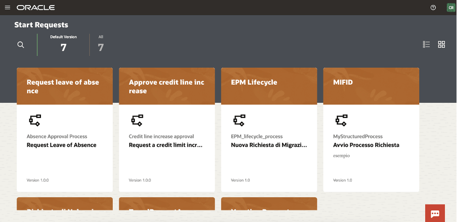Open Avvio Processo Richiesta link
The height and width of the screenshot is (222, 457).
click(x=366, y=145)
